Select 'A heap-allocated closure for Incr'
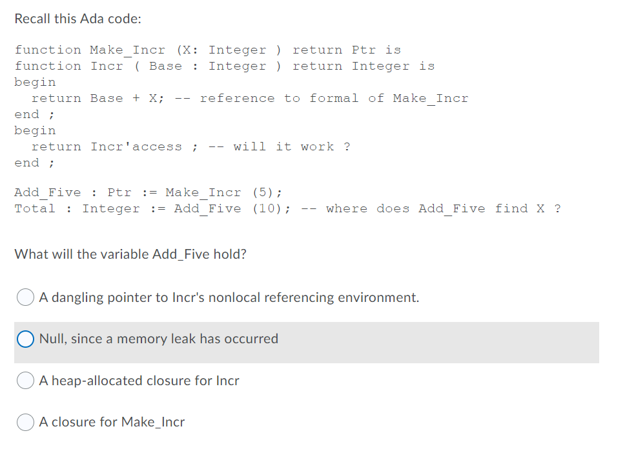Viewport: 636px width, 451px height. click(25, 380)
